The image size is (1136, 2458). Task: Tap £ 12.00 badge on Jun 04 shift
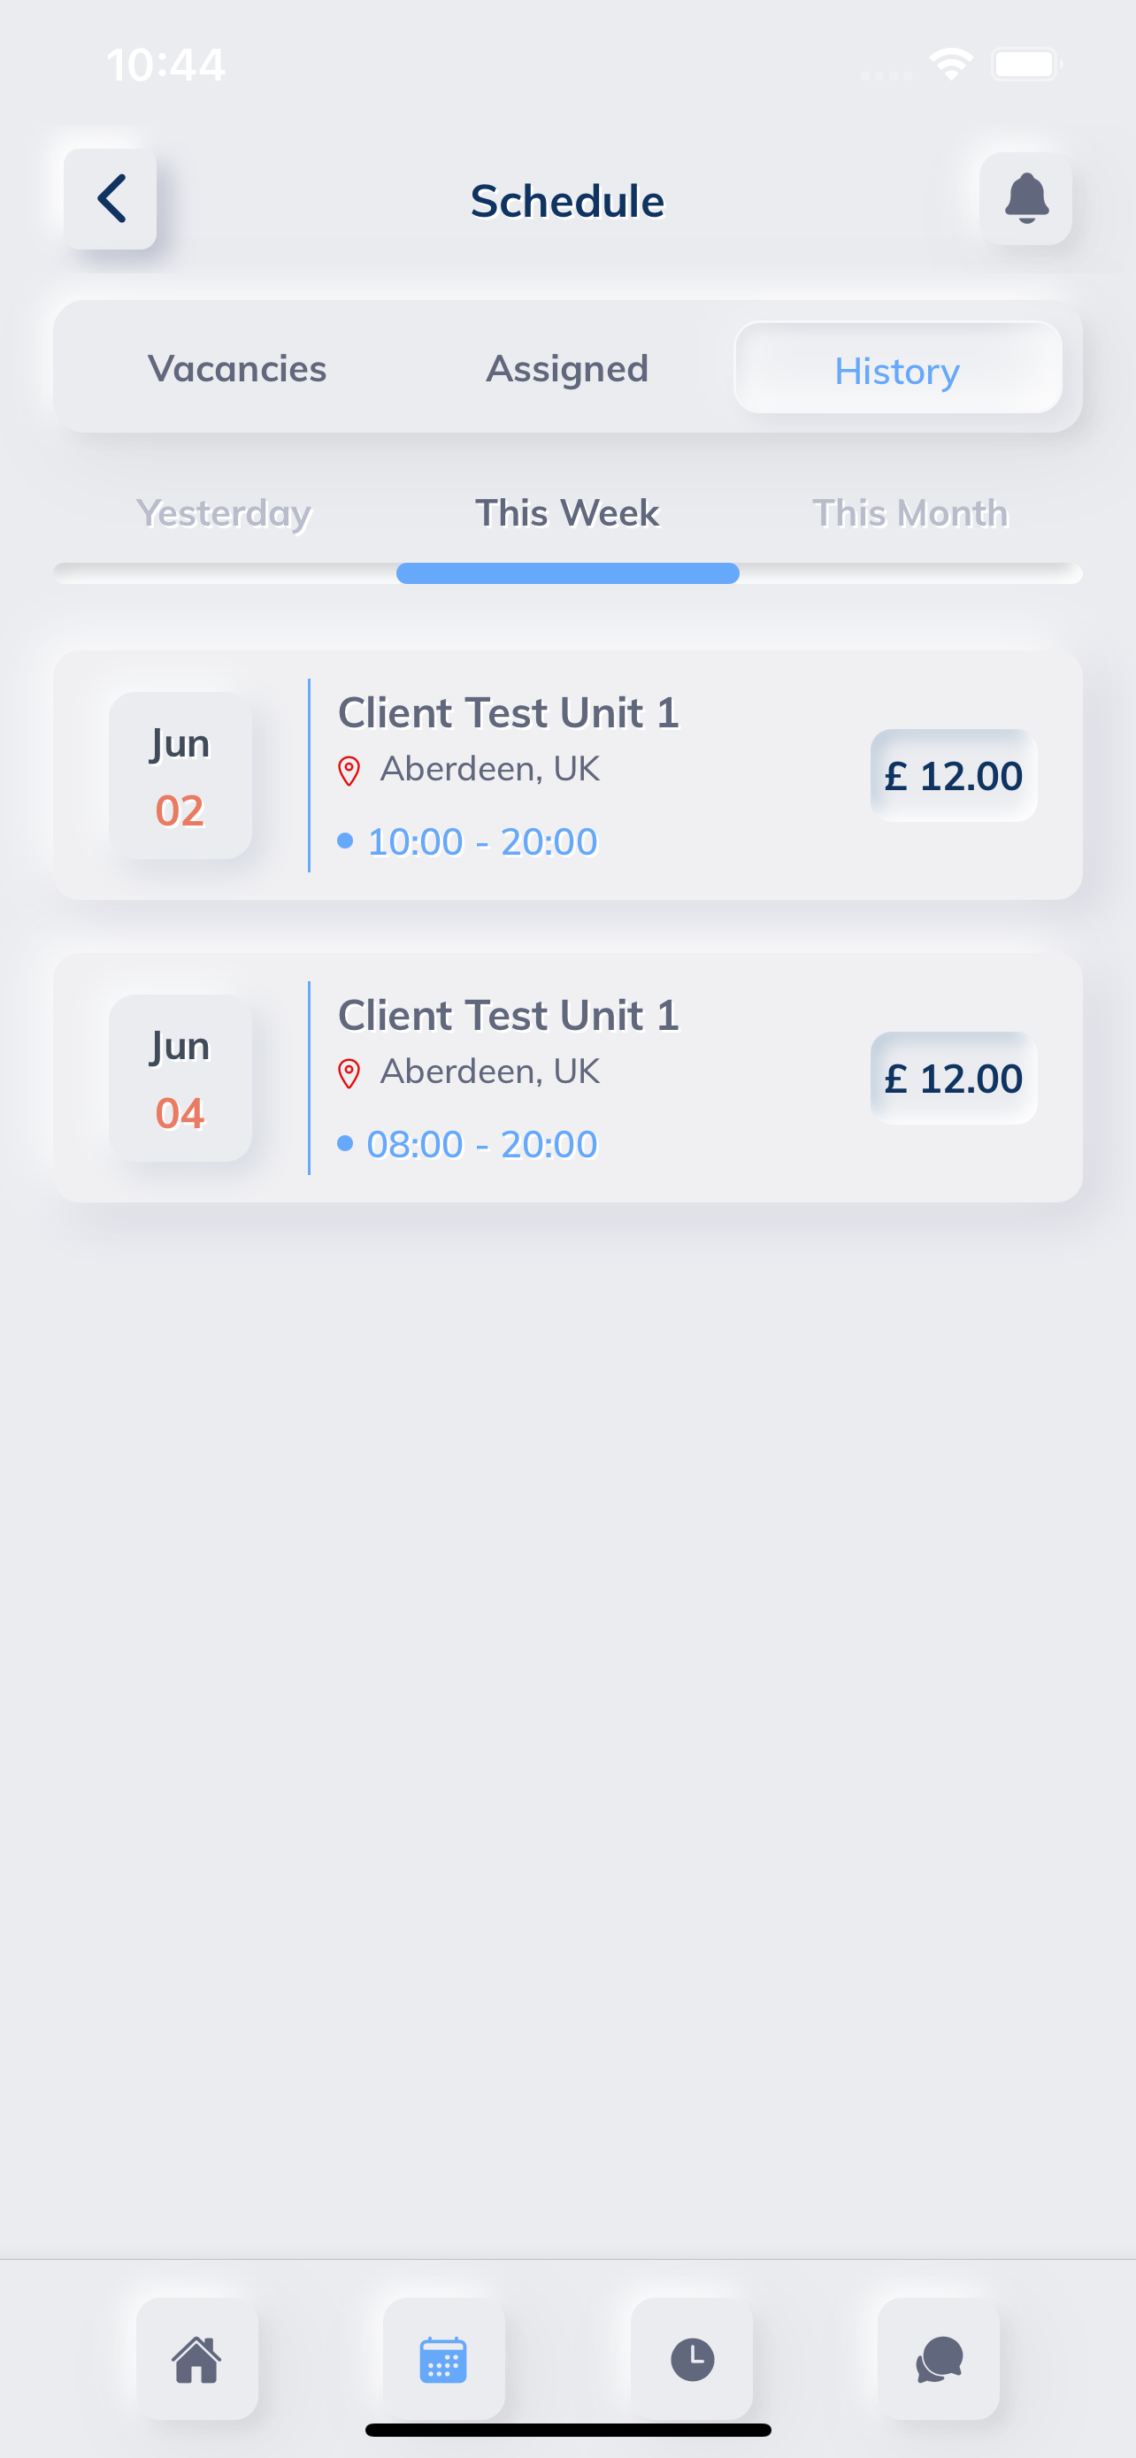[x=954, y=1078]
